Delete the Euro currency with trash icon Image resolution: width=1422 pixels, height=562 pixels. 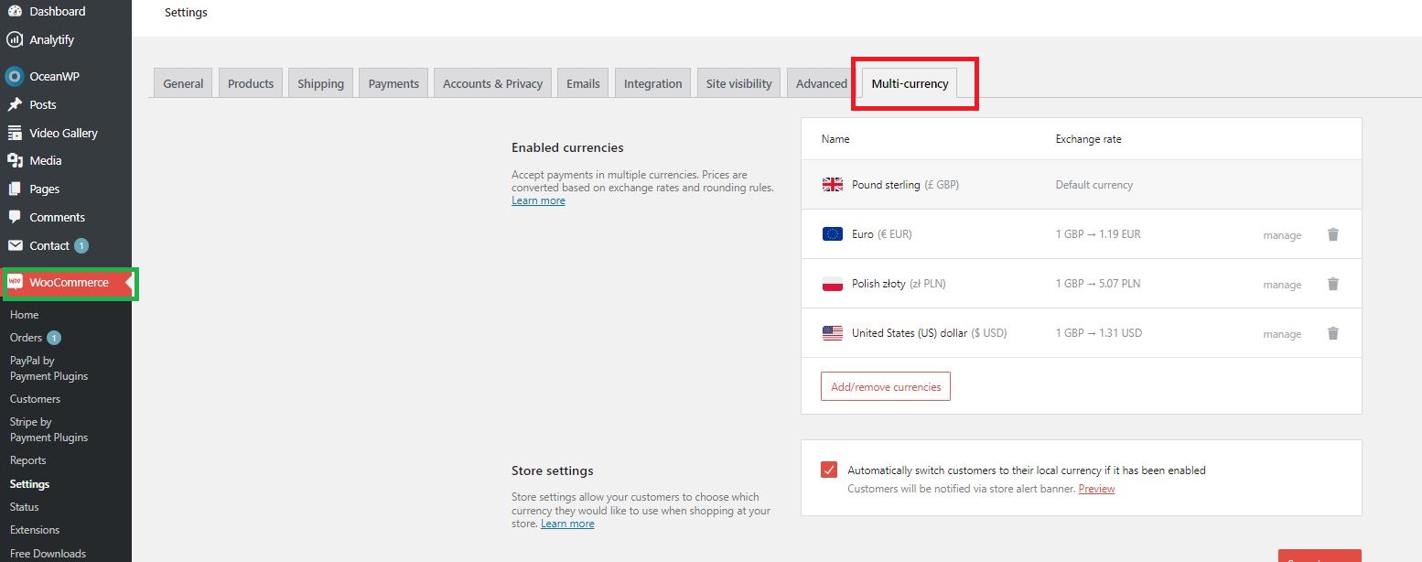[x=1333, y=234]
